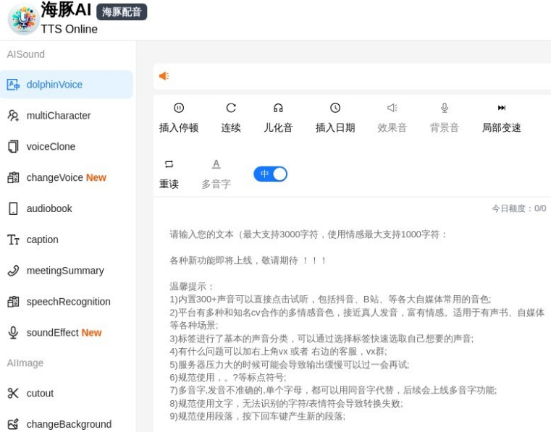Open multiCharacter in the sidebar
Image resolution: width=551 pixels, height=432 pixels.
coord(58,116)
